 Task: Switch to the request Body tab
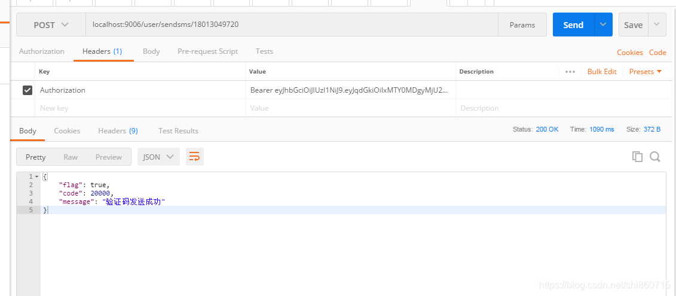[151, 51]
